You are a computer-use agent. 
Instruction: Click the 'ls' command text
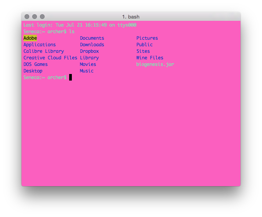[72, 32]
